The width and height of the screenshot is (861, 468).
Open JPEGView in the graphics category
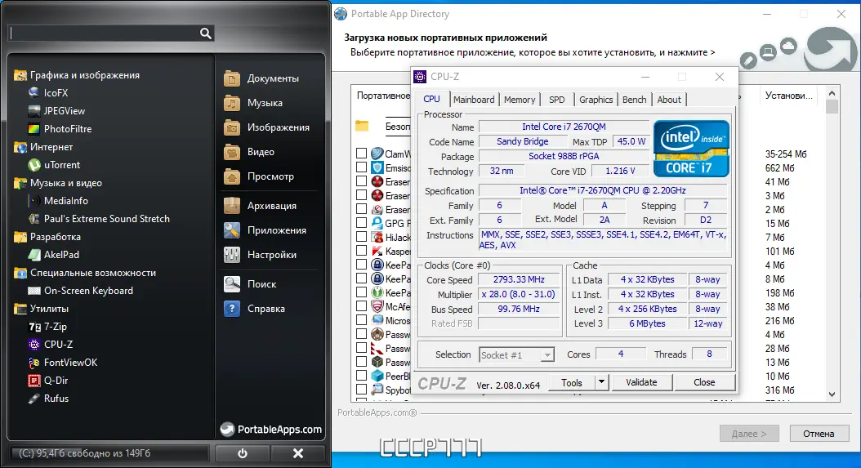[64, 111]
